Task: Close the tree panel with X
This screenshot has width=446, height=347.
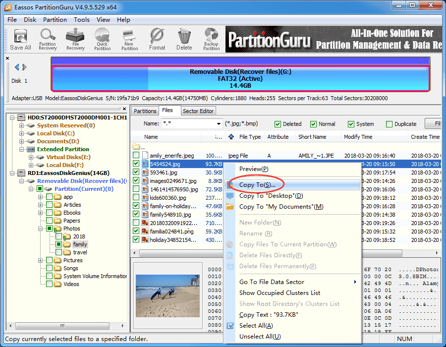Action: click(x=124, y=109)
